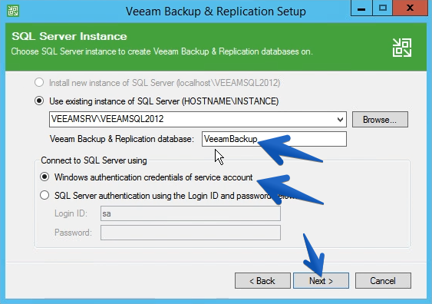Close the setup window

tap(411, 8)
